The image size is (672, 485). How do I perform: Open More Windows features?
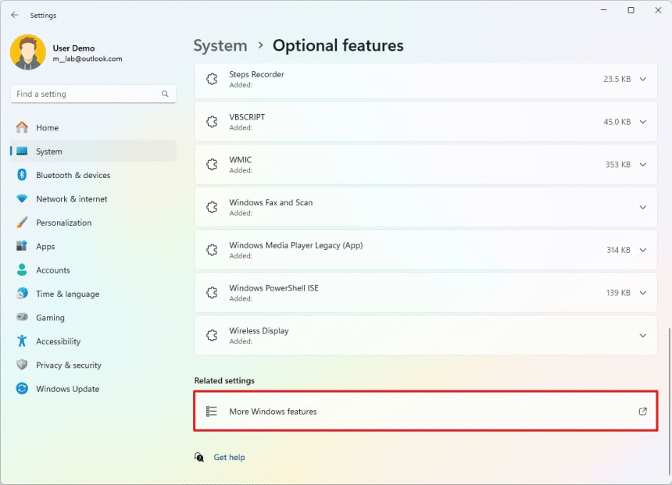point(426,412)
